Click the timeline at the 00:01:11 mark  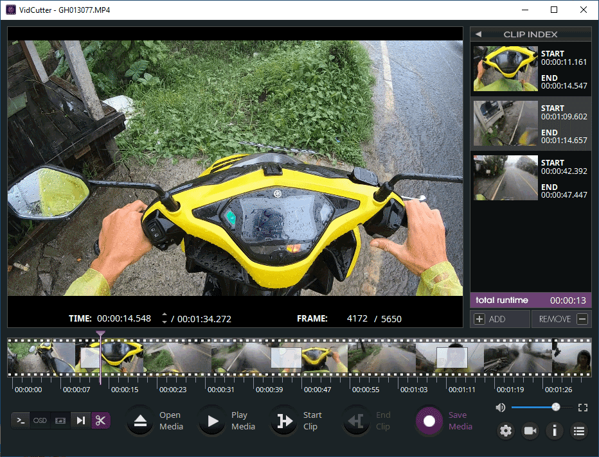(462, 390)
